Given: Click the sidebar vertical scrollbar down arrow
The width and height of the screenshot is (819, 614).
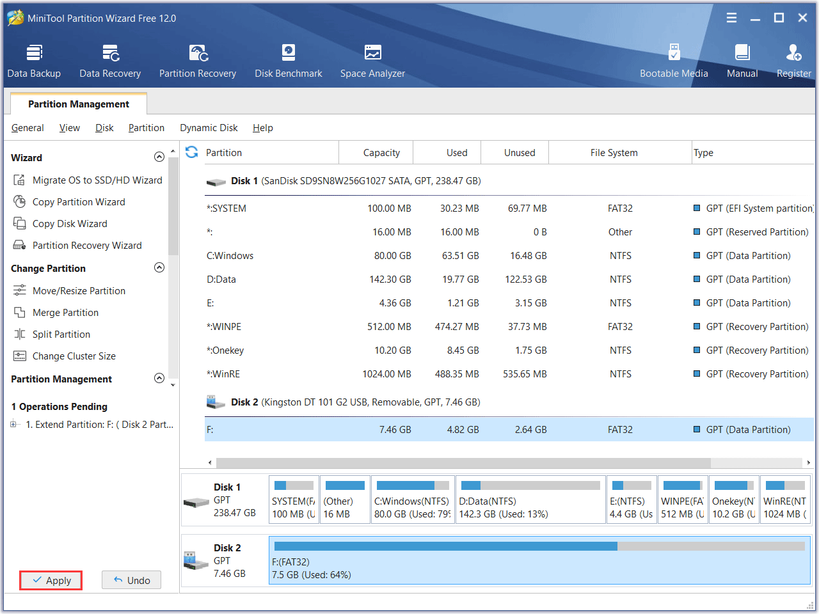Looking at the screenshot, I should [x=173, y=385].
